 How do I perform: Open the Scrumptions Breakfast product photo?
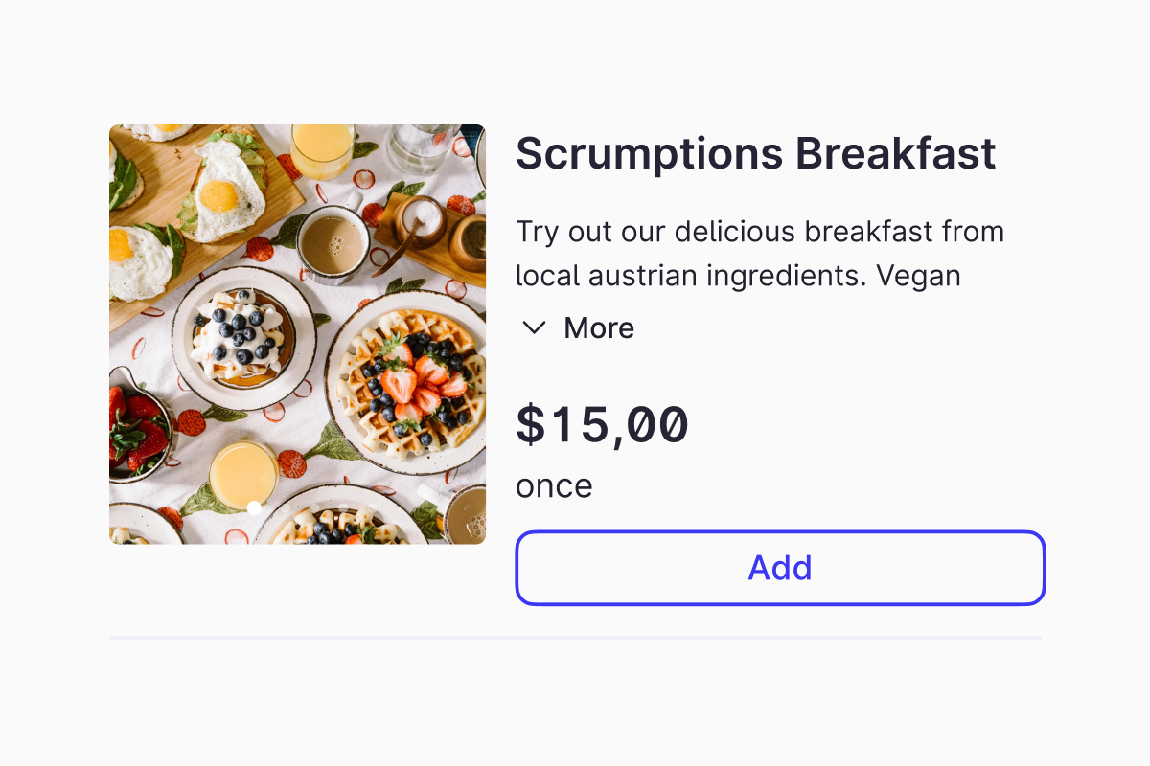click(297, 334)
